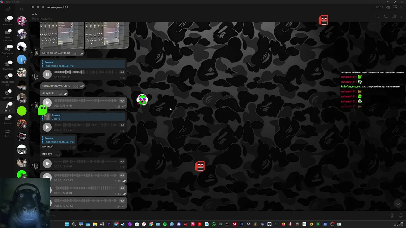Open chat with blue J avatar
This screenshot has height=228, width=406.
pyautogui.click(x=22, y=59)
